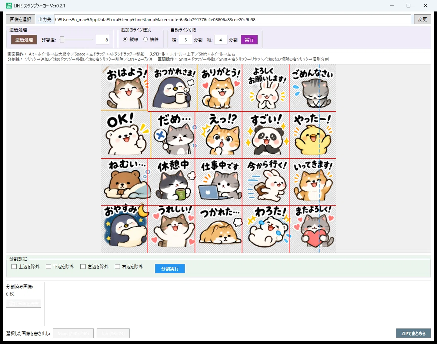This screenshot has height=344, width=437.
Task: Click the うれしい! cat sticker
Action: pyautogui.click(x=171, y=229)
